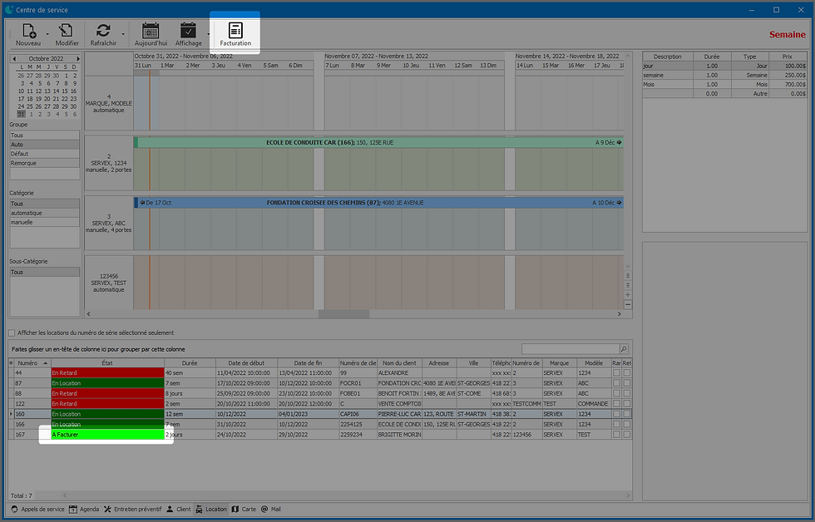815x522 pixels.
Task: Click the left arrow before 'De 17 Oct'
Action: (142, 203)
